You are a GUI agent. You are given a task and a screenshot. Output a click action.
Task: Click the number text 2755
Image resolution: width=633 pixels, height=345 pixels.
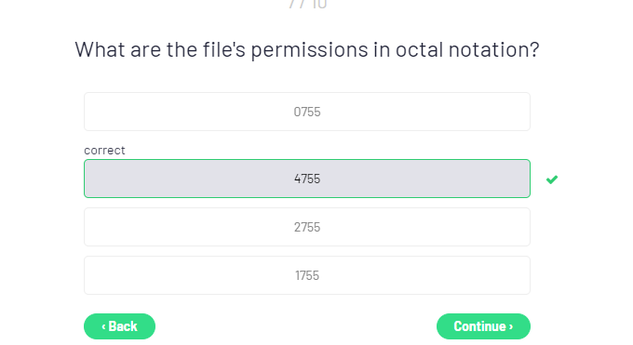pos(307,227)
